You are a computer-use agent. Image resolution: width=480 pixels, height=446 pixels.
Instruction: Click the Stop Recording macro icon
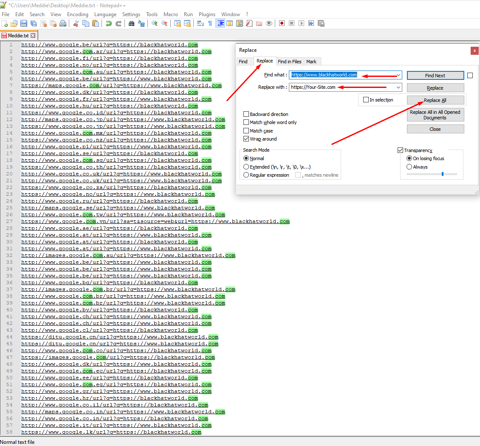(292, 23)
